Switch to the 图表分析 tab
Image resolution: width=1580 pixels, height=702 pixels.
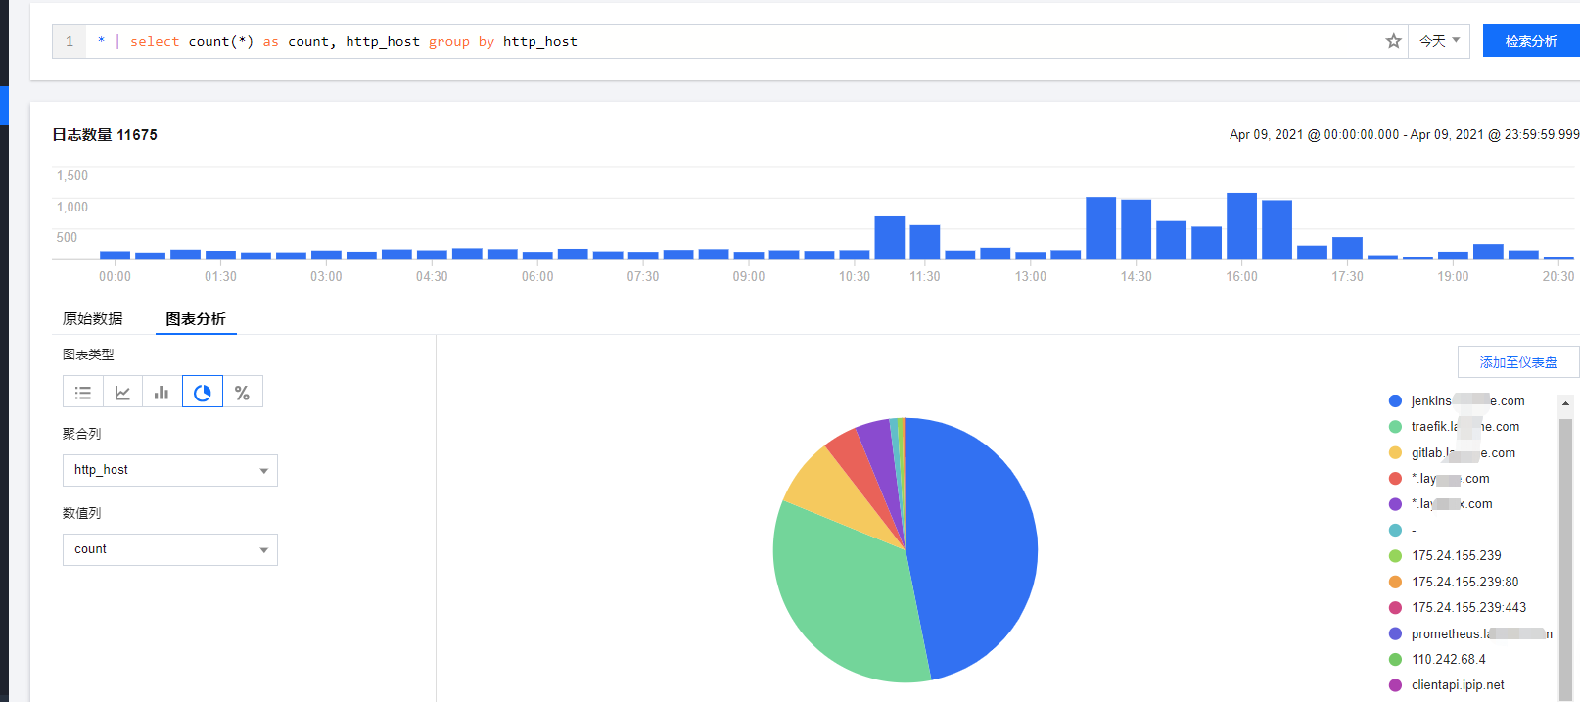coord(196,318)
